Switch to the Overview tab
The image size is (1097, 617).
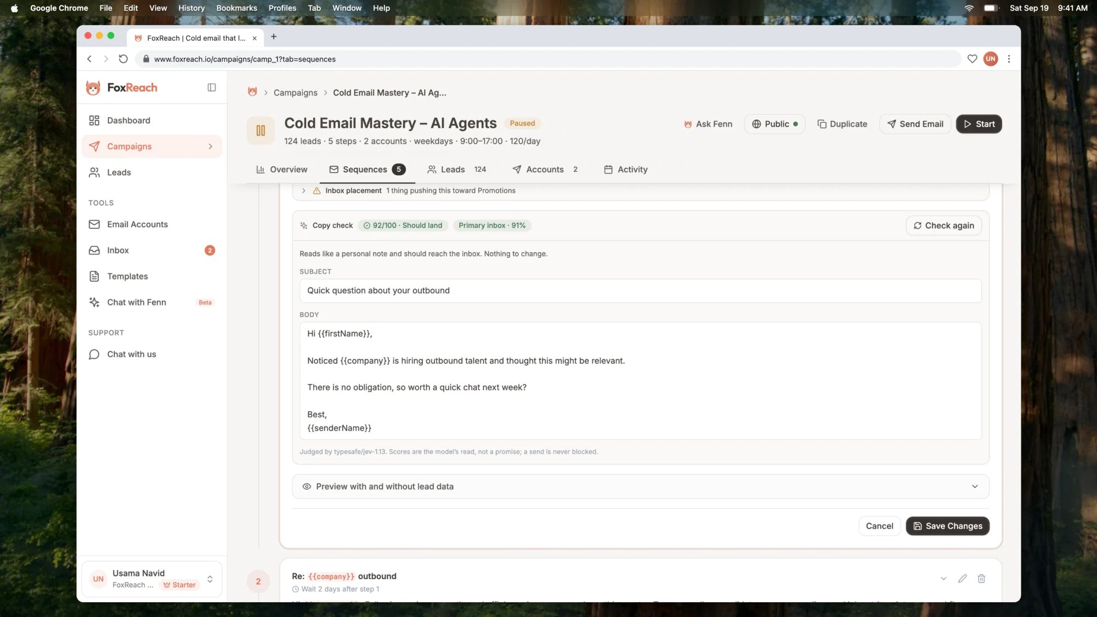281,169
